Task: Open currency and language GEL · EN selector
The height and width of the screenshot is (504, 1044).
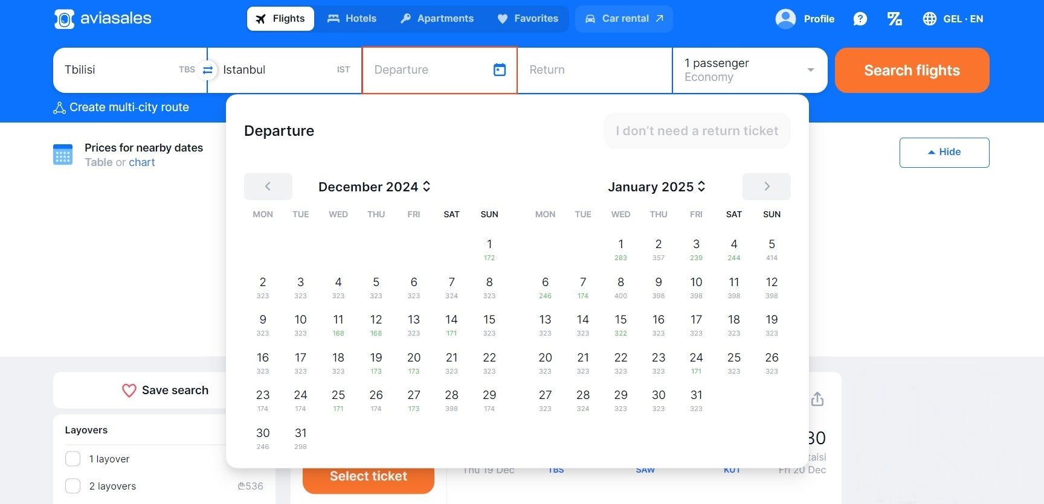Action: tap(953, 19)
